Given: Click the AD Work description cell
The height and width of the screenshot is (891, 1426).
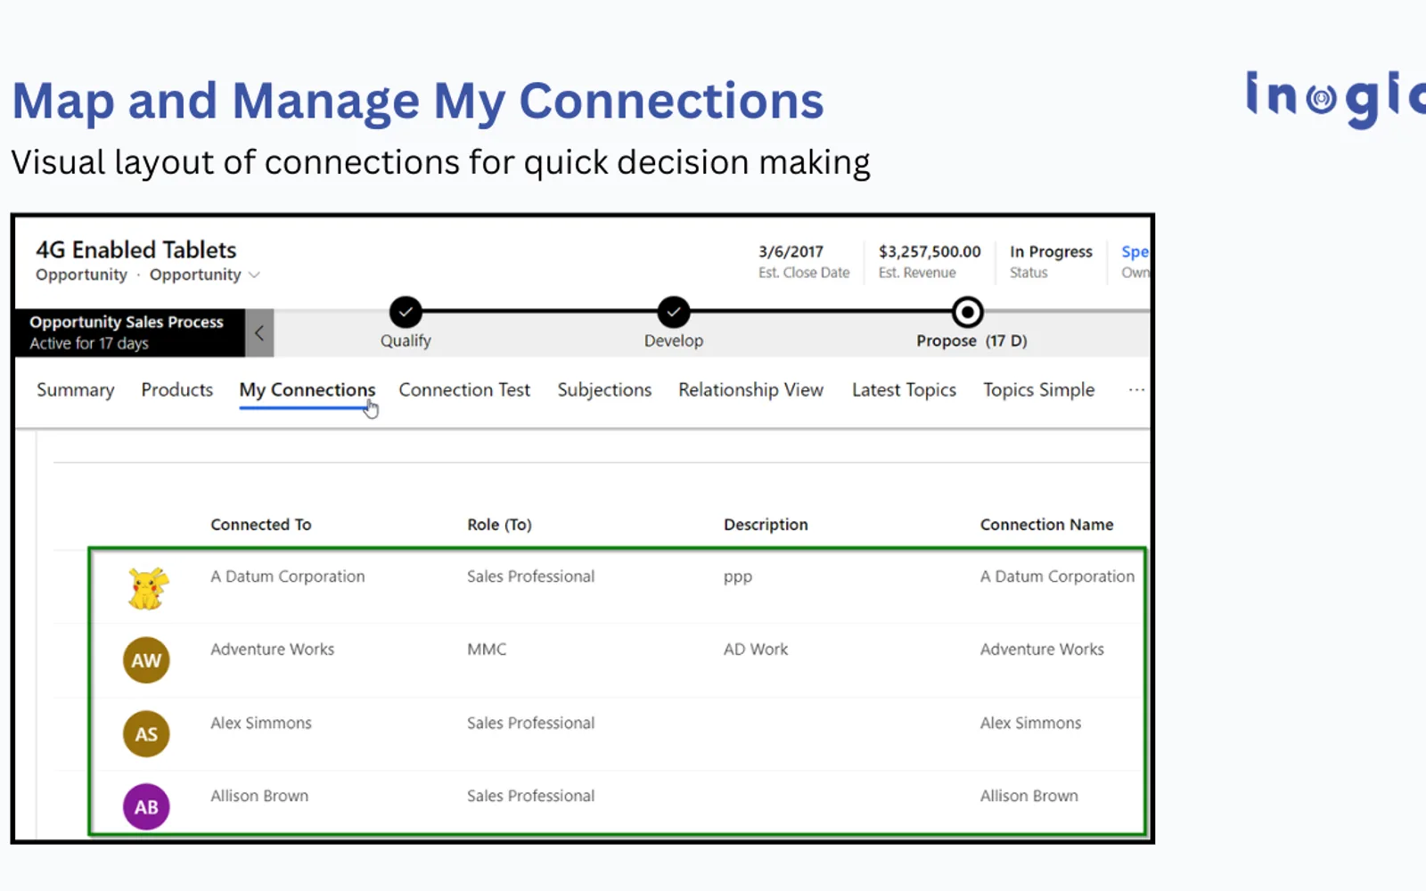Looking at the screenshot, I should (x=756, y=650).
